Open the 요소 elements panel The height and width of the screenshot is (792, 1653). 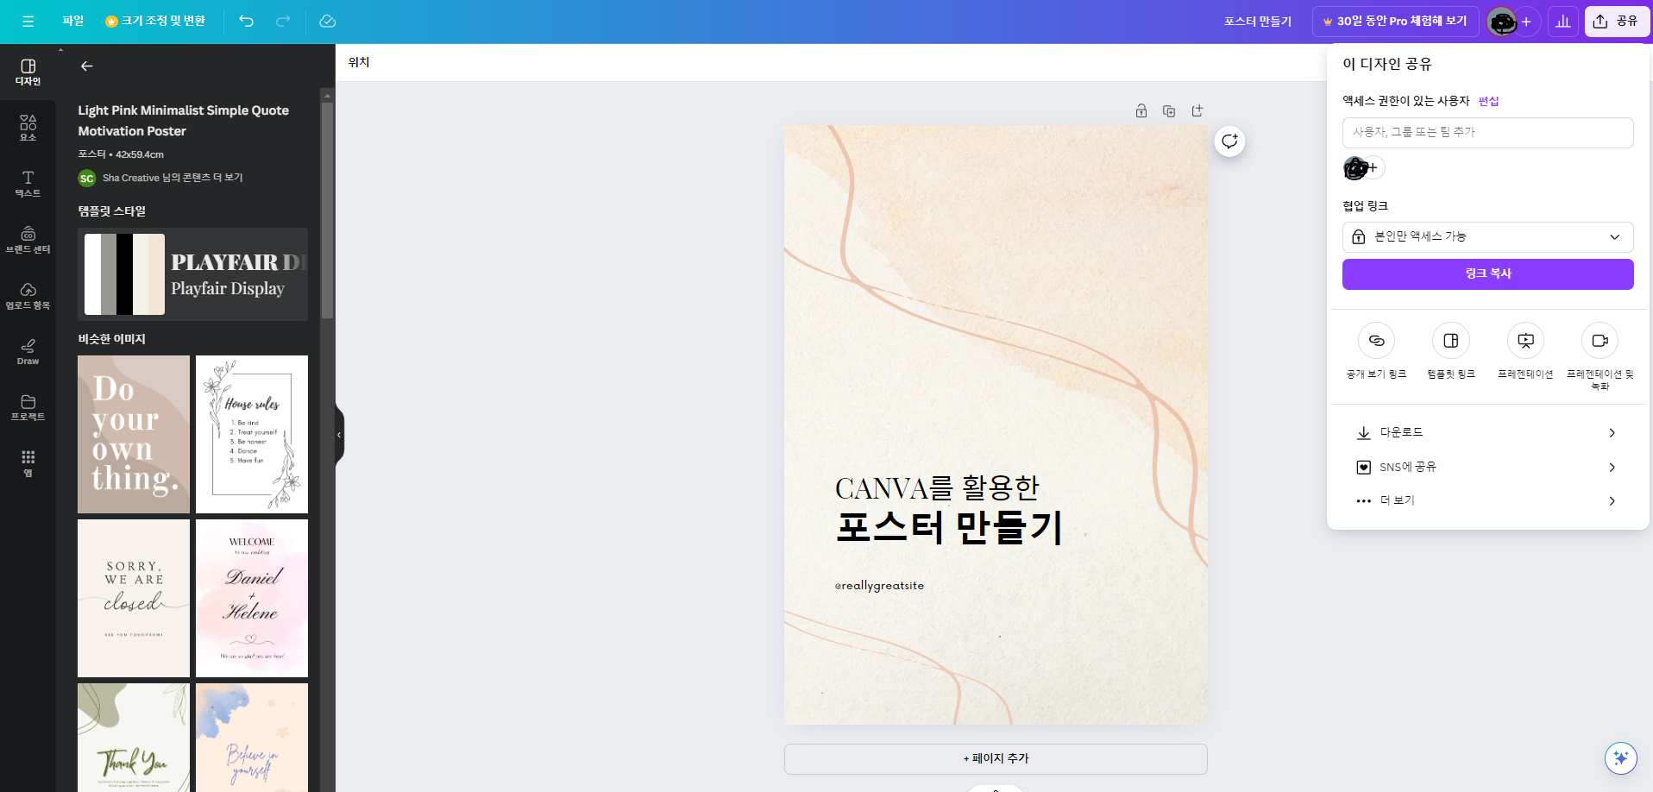28,128
